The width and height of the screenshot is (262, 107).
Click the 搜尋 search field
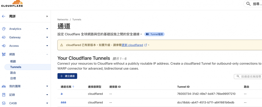(253, 4)
